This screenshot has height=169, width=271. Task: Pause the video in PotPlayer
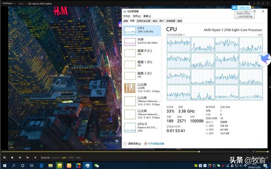[x=5, y=158]
